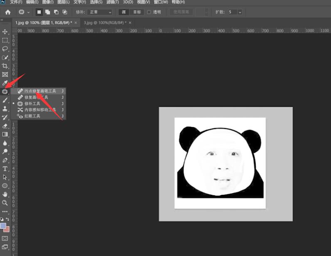Open the 文字(Y) menu

pyautogui.click(x=80, y=2)
